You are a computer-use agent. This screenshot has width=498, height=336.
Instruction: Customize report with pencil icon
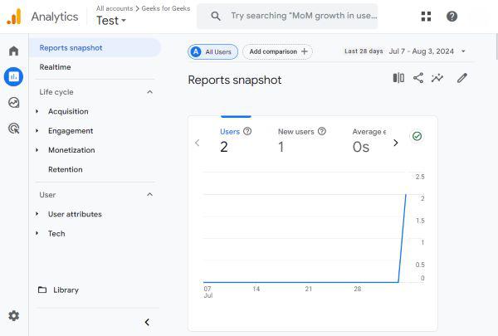pos(462,78)
